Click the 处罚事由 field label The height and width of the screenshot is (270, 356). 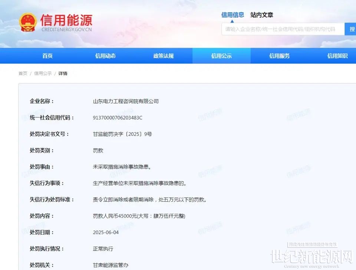(42, 167)
